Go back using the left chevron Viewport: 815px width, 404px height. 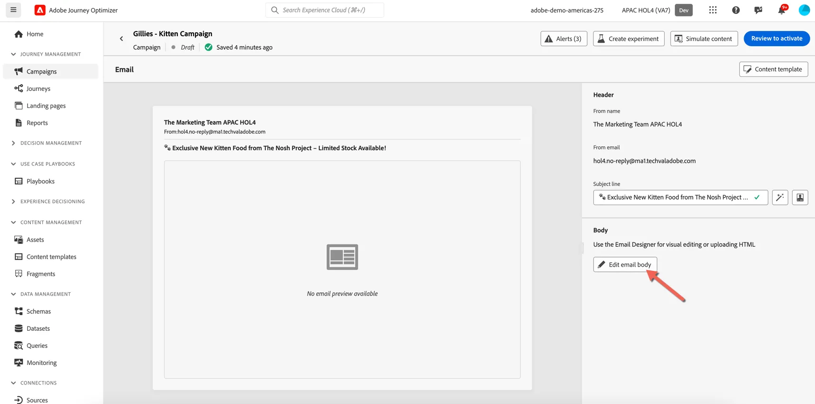click(x=121, y=38)
